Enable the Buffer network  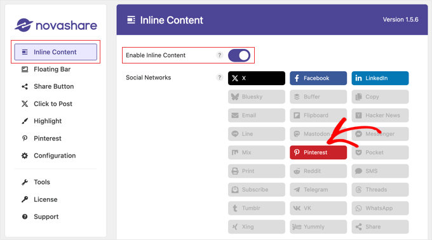318,97
